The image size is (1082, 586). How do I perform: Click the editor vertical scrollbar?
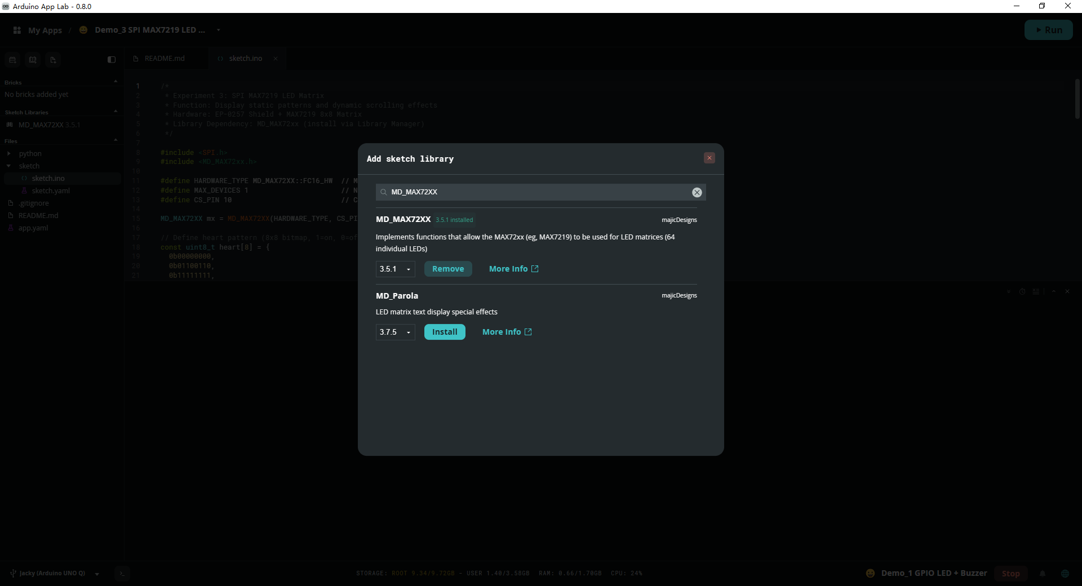pyautogui.click(x=1077, y=99)
